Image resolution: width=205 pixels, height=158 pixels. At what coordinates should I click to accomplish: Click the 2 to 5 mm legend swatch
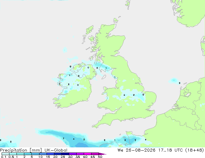28,154
